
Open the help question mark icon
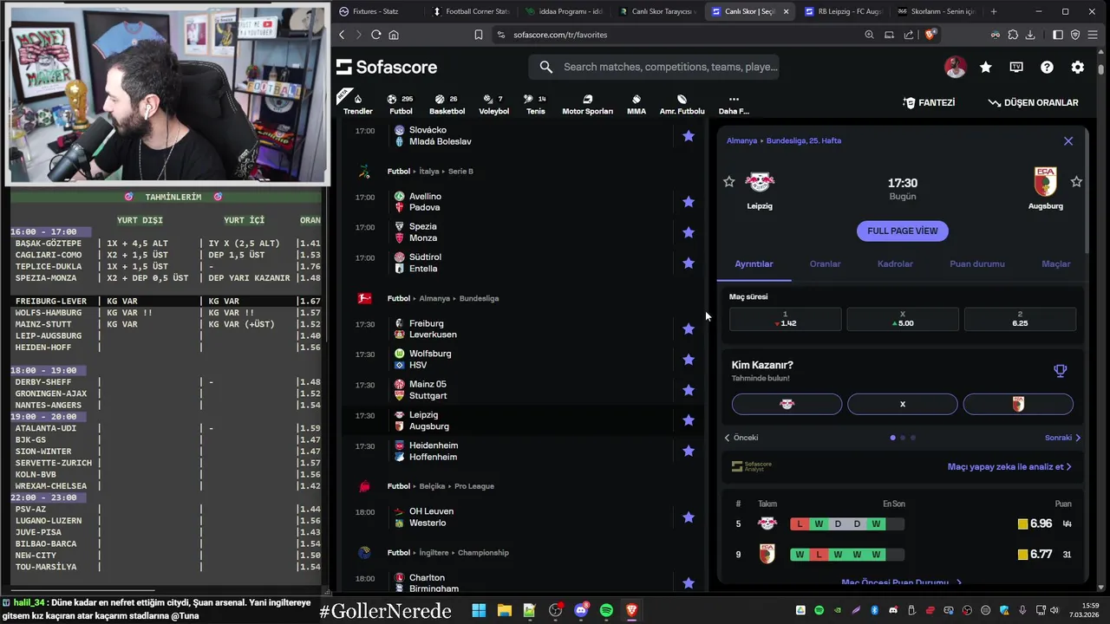pos(1047,67)
